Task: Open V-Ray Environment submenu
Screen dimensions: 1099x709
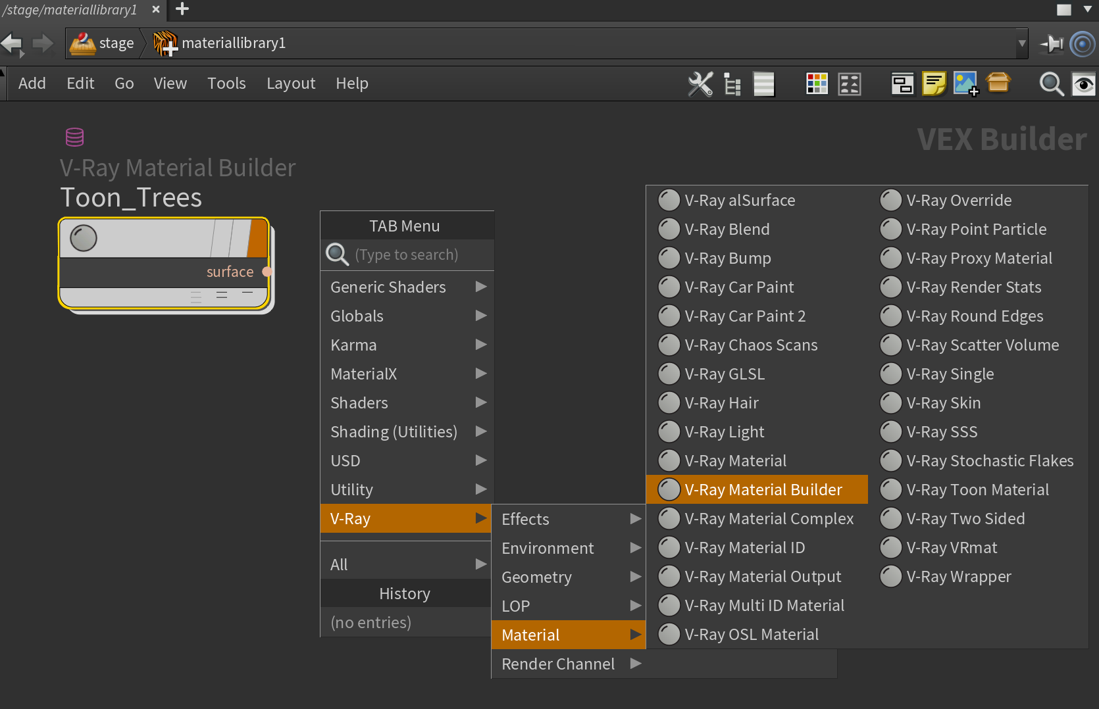Action: pos(569,548)
